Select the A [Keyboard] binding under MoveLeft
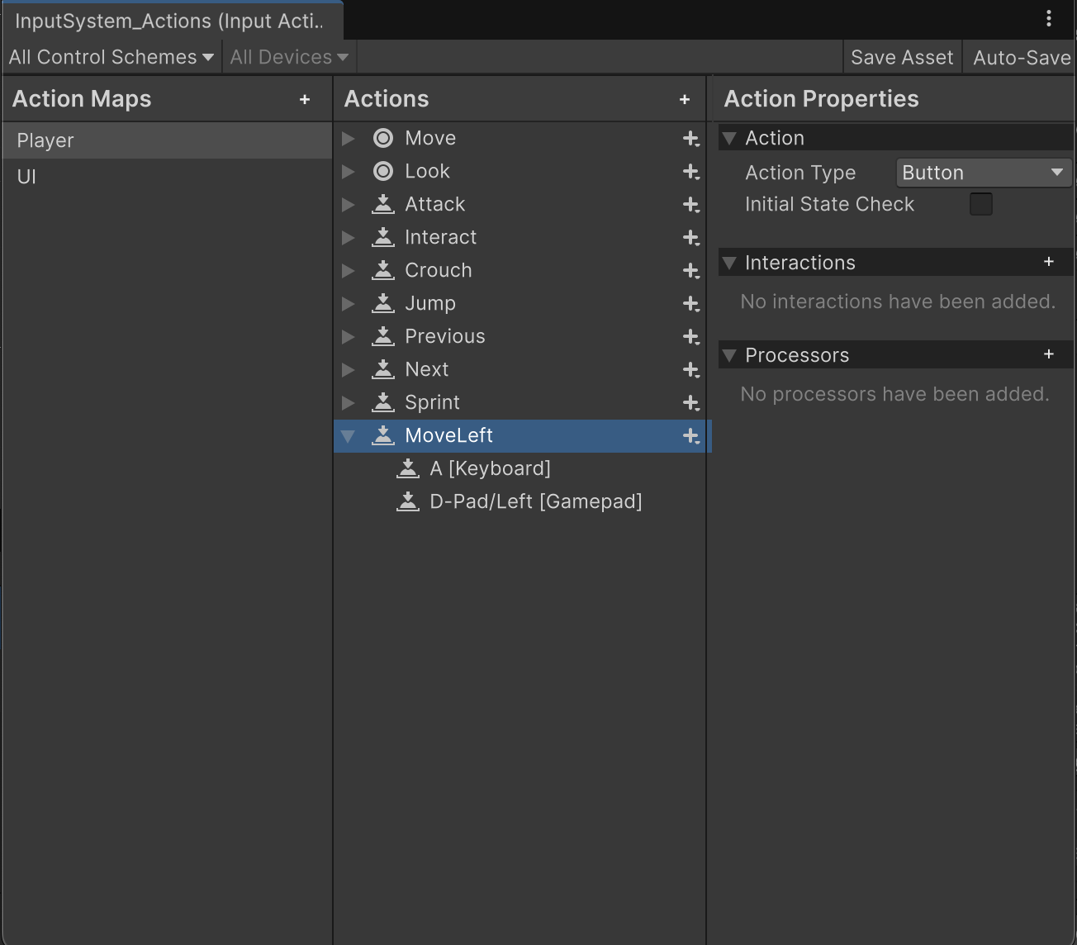1077x945 pixels. click(x=491, y=468)
